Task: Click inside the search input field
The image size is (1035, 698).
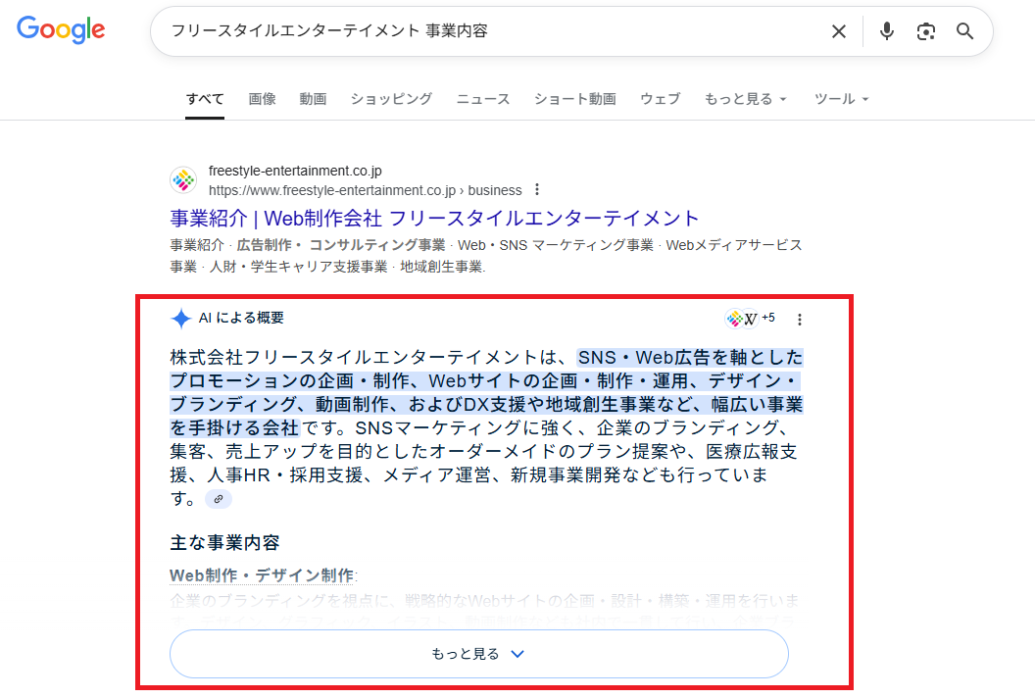Action: pos(490,31)
